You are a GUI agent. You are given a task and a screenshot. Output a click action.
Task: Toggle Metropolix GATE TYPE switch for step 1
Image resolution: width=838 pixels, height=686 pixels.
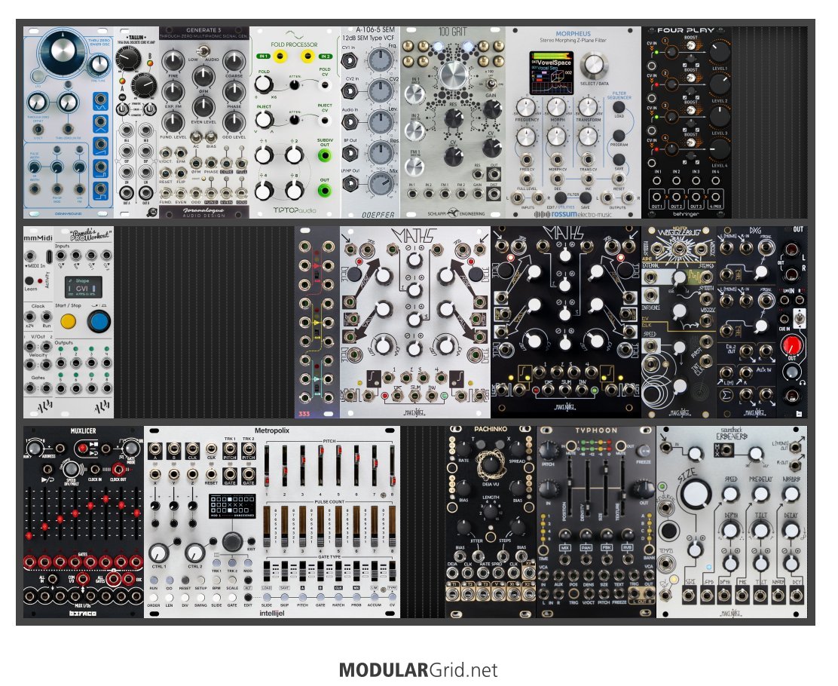(267, 570)
